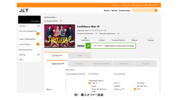Screen dimensions: 179x100
Task: Click the Application step marker in progress tracker
Action: [85, 38]
